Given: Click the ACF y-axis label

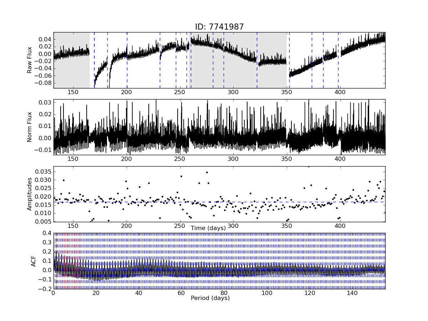Looking at the screenshot, I should coord(34,261).
